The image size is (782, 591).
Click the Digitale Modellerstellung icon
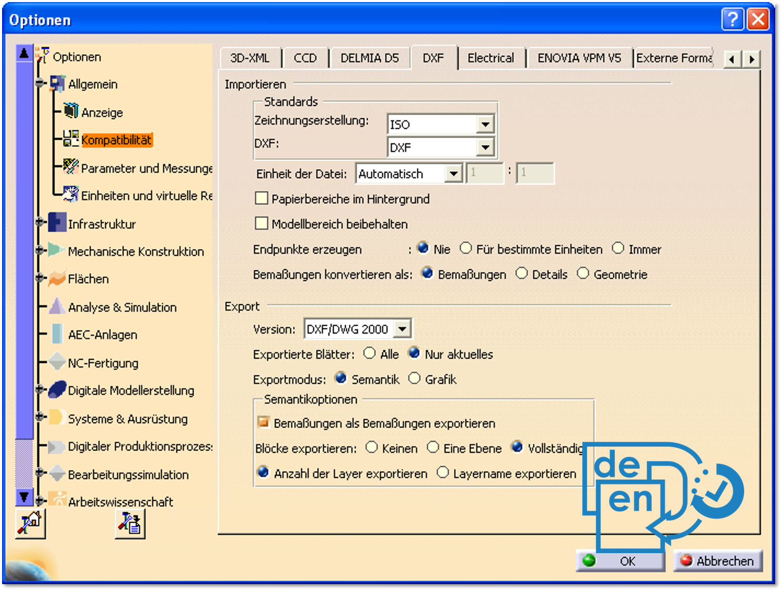(x=57, y=390)
